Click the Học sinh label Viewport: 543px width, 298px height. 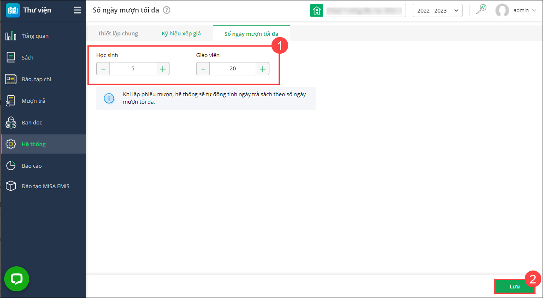click(107, 55)
